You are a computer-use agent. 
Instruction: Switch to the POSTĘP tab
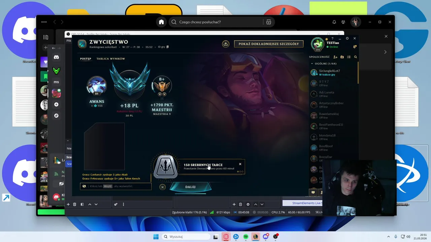click(86, 59)
